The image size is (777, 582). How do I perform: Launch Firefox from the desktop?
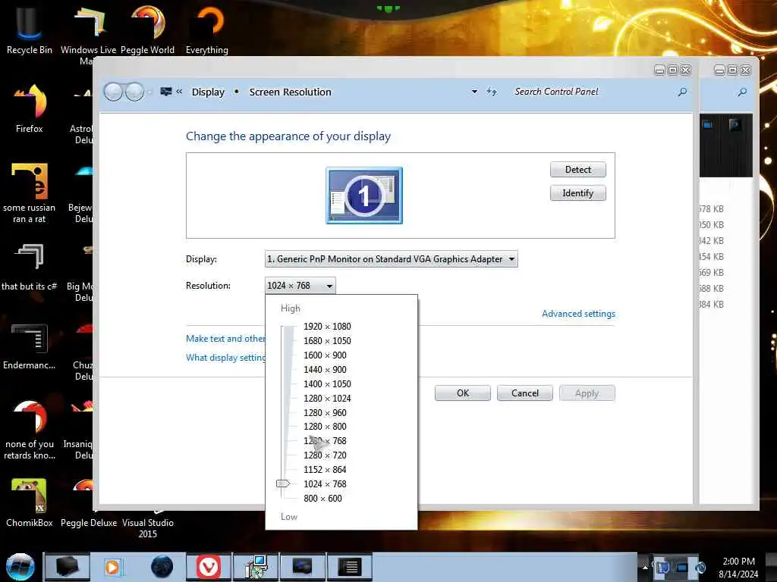pyautogui.click(x=30, y=108)
